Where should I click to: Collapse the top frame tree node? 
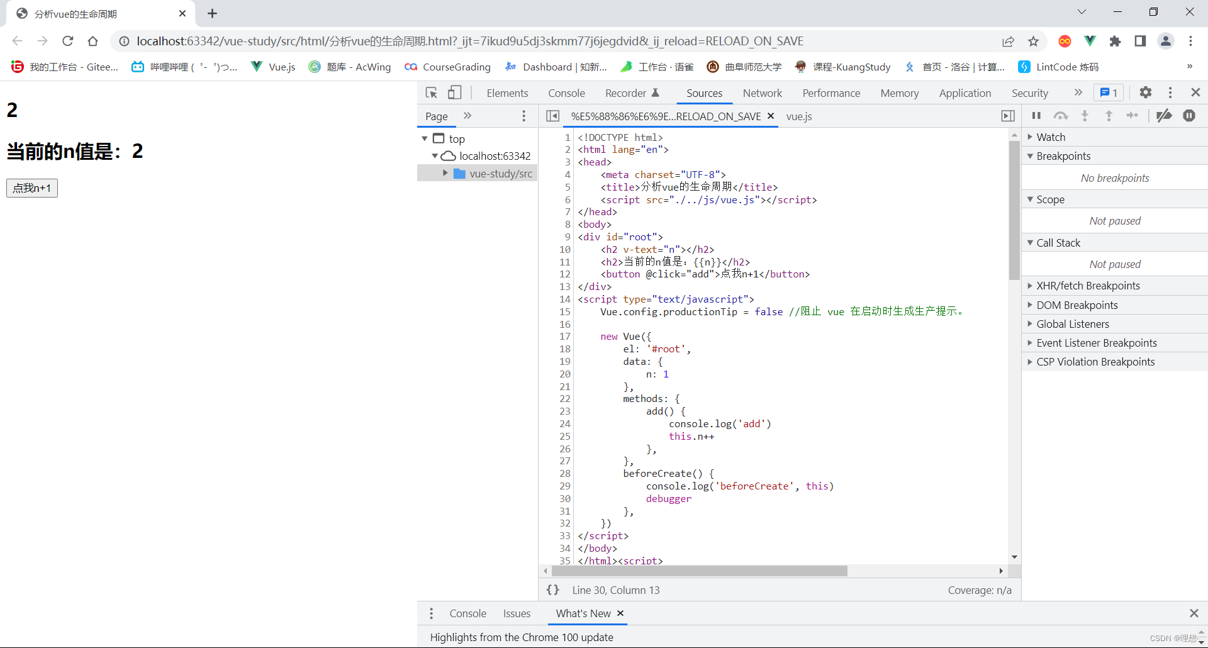425,138
